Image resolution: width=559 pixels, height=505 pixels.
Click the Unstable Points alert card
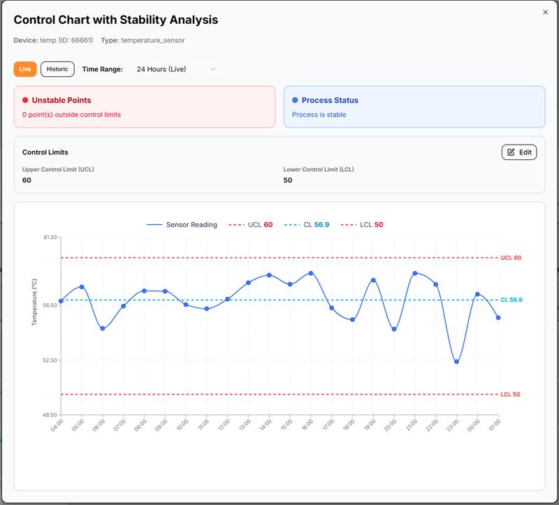145,107
